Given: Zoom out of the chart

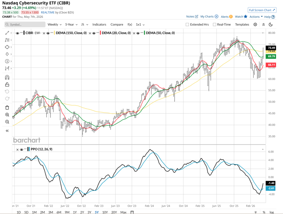Looking at the screenshot, I should click(7, 122).
